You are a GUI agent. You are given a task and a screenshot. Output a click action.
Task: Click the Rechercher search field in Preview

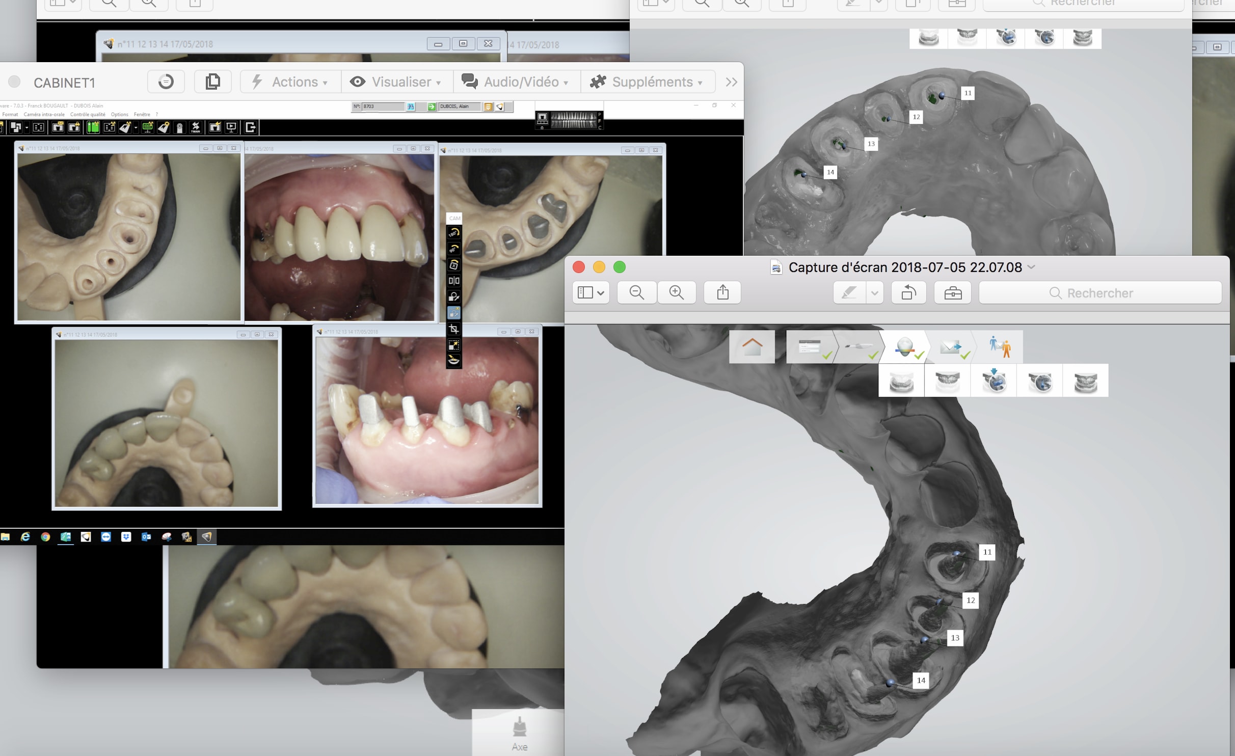[x=1100, y=293]
